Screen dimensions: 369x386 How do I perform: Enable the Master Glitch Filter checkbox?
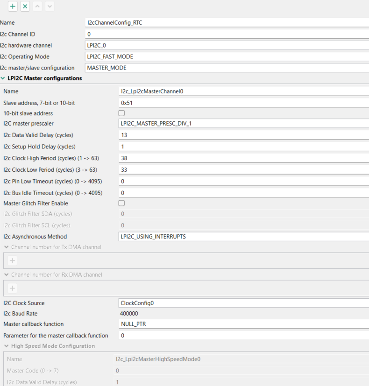click(x=121, y=203)
